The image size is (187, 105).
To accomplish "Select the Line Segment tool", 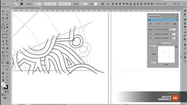I will [x=7, y=21].
